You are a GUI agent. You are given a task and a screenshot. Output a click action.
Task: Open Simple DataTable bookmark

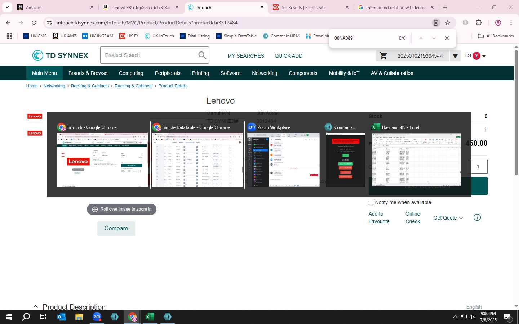tap(236, 36)
